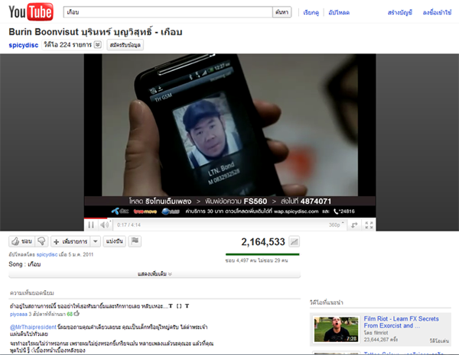459x355 pixels.
Task: Click the Film Riot - Learn FX Secrets title
Action: [x=401, y=322]
